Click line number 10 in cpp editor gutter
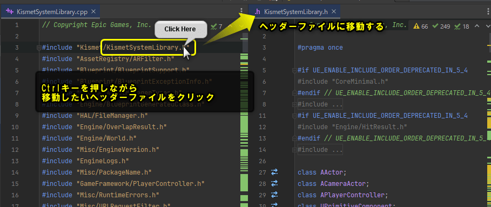 15,127
